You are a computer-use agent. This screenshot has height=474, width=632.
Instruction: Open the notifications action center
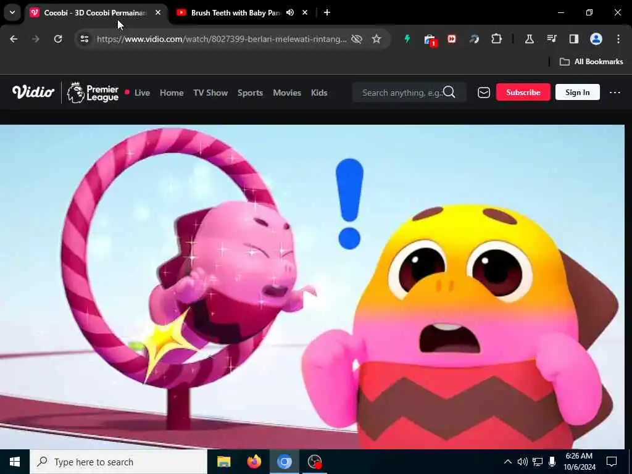pos(612,462)
